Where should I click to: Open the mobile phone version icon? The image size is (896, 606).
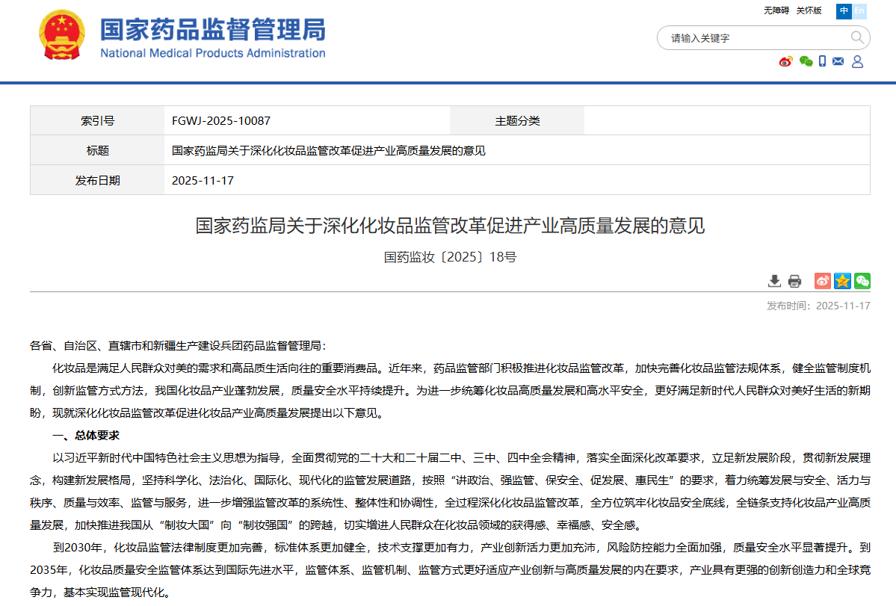coord(823,62)
